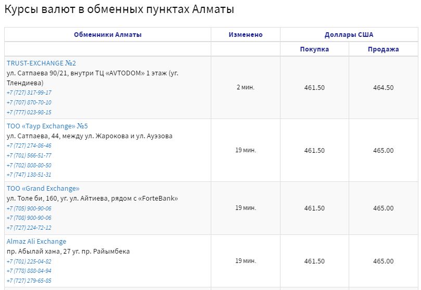Call phone number +7 (727) 224-72-12
The image size is (421, 290).
click(x=29, y=228)
